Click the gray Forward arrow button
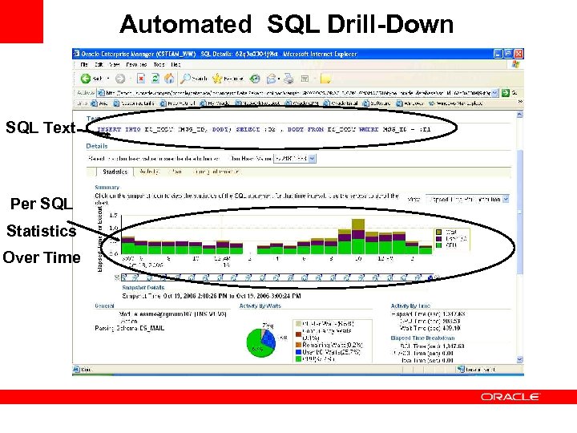The height and width of the screenshot is (433, 577). coord(120,79)
